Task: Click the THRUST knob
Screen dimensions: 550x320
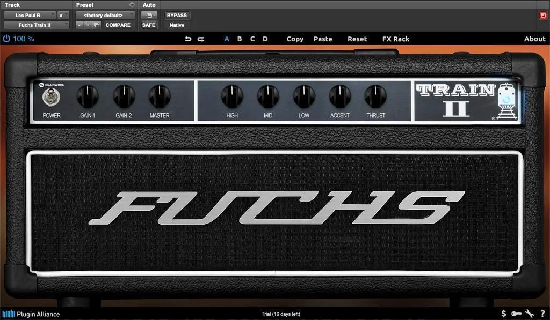Action: (375, 96)
